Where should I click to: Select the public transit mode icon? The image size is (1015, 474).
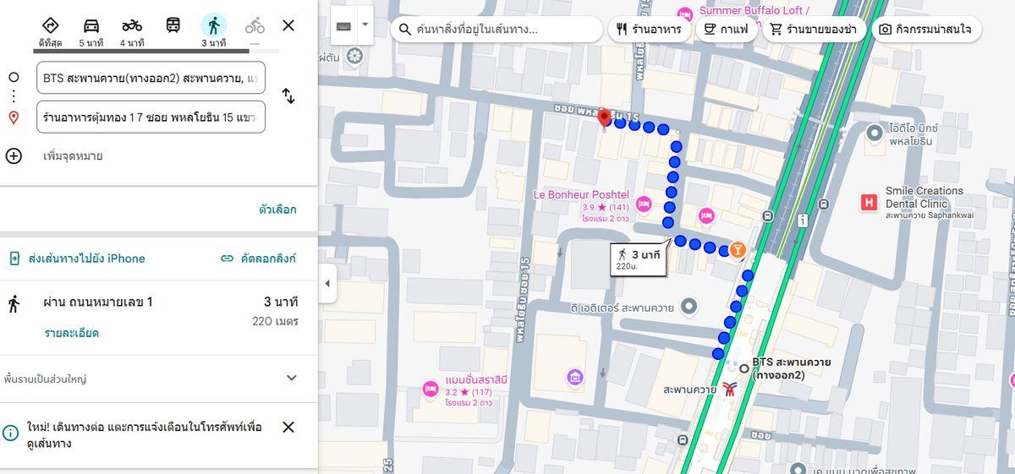pyautogui.click(x=173, y=26)
